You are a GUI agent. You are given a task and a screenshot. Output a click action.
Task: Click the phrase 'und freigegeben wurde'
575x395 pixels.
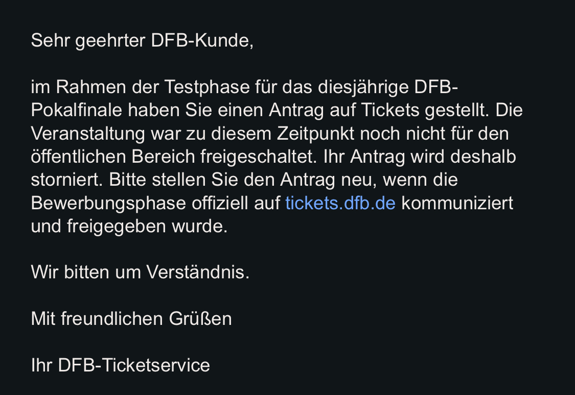click(129, 226)
